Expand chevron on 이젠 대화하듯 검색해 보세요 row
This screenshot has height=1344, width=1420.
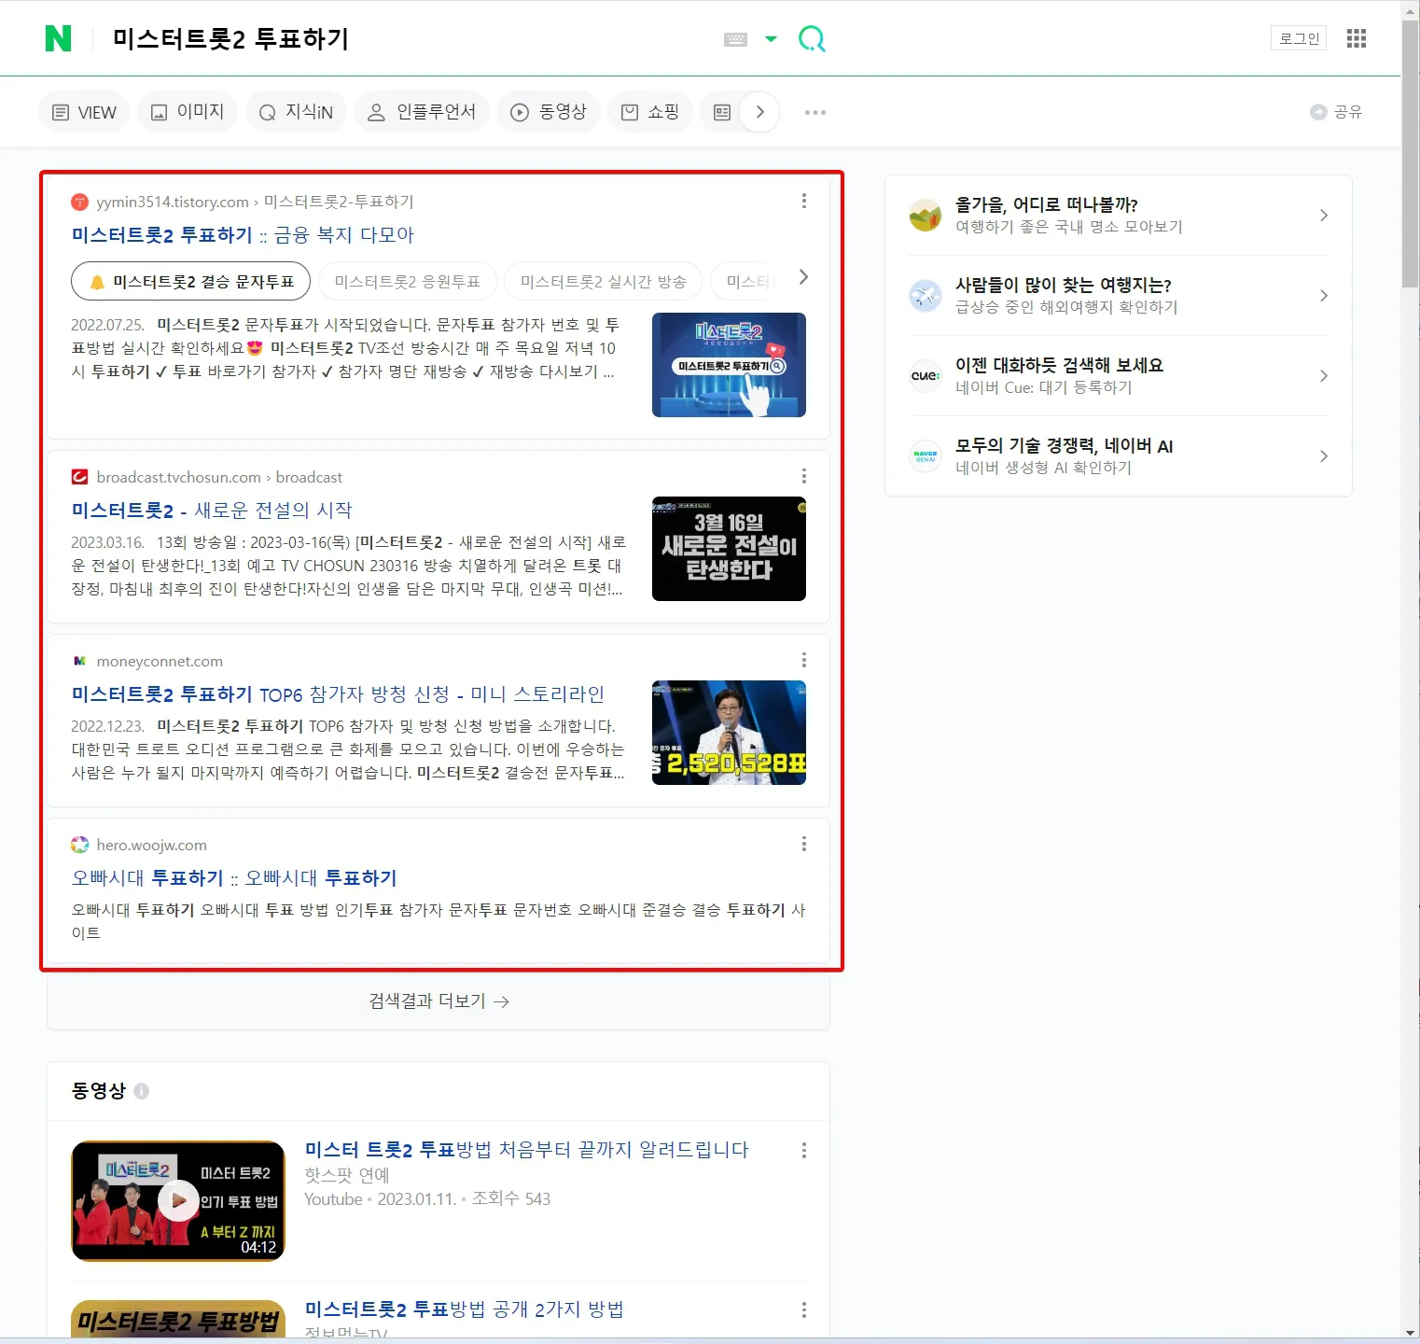1323,376
